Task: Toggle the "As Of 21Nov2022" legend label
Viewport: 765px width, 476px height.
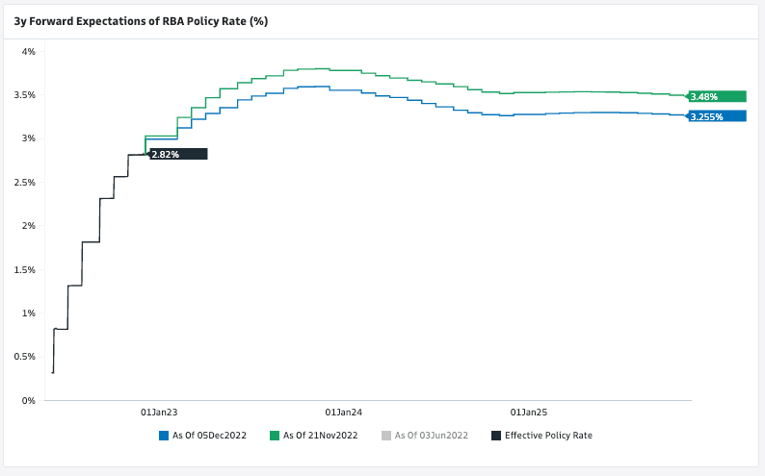Action: click(321, 436)
